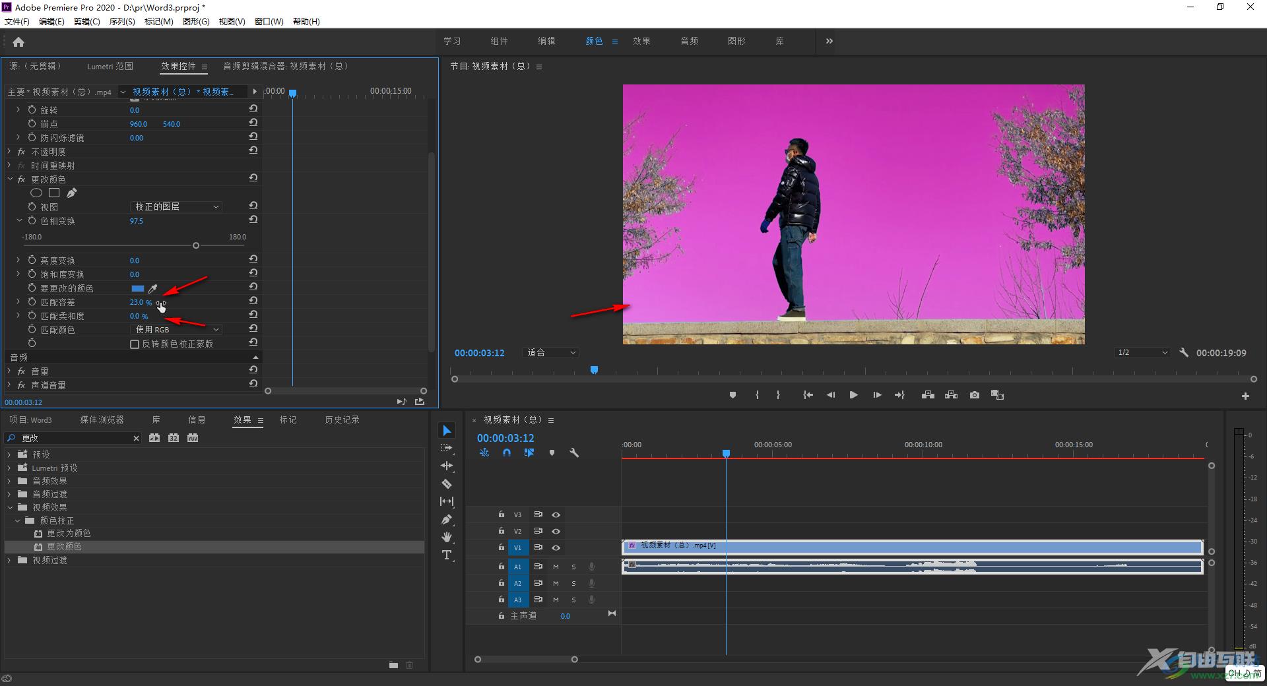Switch to the 历史记录 tab
The height and width of the screenshot is (686, 1267).
tap(342, 420)
